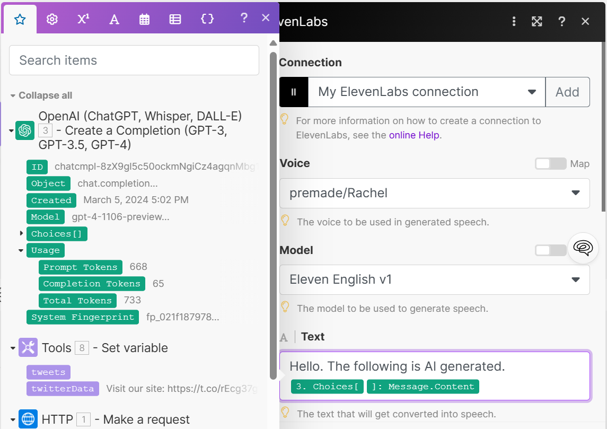Select the Model variable pill
The image size is (607, 429).
tap(45, 217)
